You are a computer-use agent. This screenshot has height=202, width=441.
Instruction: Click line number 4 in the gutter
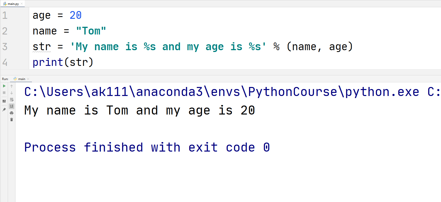click(5, 63)
